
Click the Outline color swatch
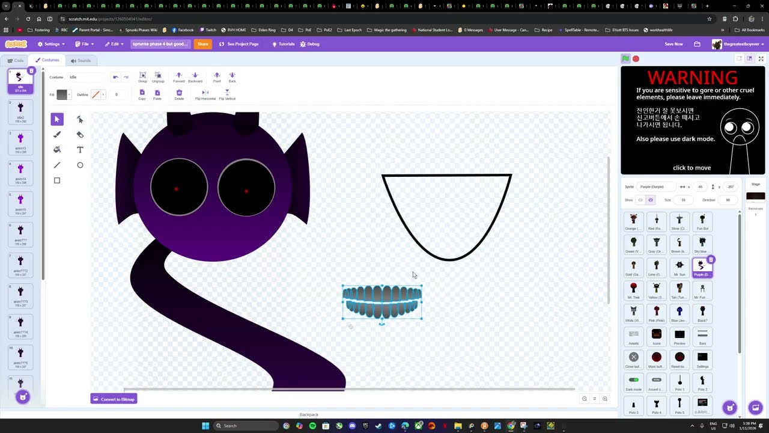(96, 94)
